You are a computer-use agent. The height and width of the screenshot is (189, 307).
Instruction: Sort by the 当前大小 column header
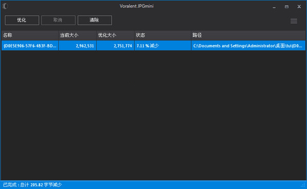(77, 35)
